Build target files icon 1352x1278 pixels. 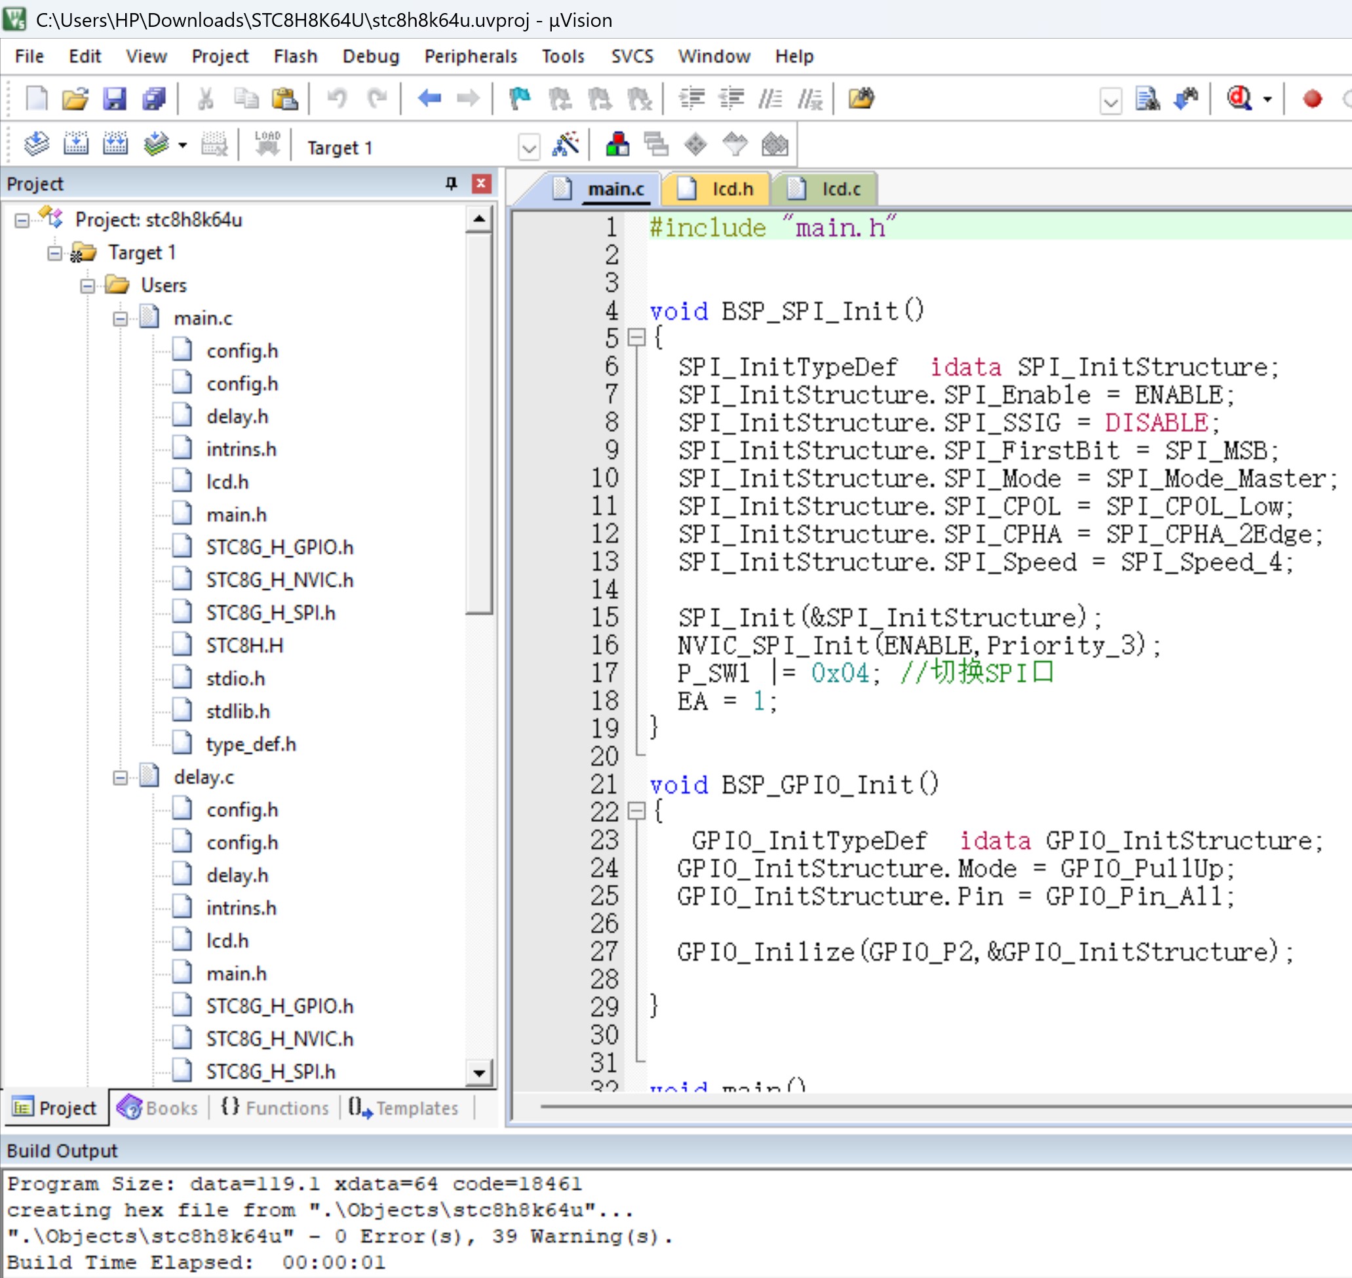(75, 144)
